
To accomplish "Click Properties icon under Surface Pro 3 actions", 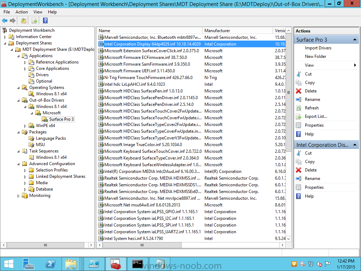I will point(299,125).
